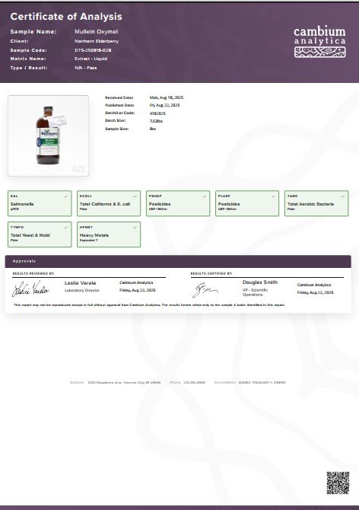Click the QR code
359x510 pixels.
(338, 483)
